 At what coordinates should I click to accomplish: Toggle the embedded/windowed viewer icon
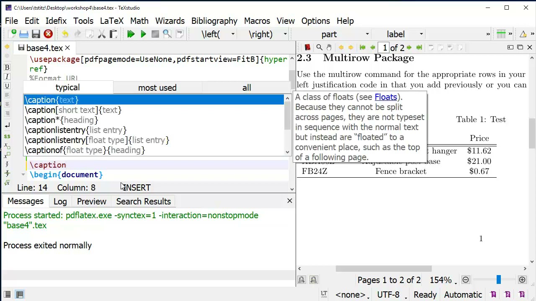click(x=520, y=47)
